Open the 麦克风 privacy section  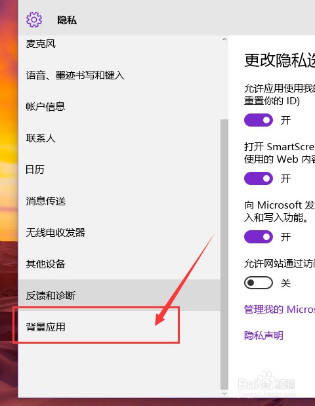[119, 44]
